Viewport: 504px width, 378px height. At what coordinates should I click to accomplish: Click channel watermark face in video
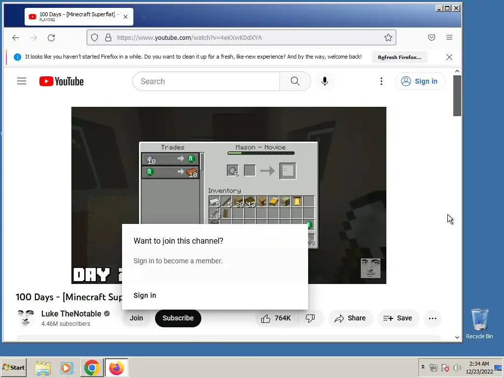point(370,268)
